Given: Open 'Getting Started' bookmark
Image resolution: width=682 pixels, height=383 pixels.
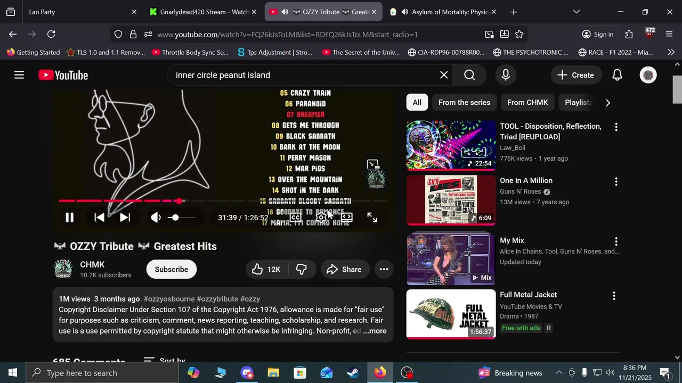Looking at the screenshot, I should tap(33, 52).
